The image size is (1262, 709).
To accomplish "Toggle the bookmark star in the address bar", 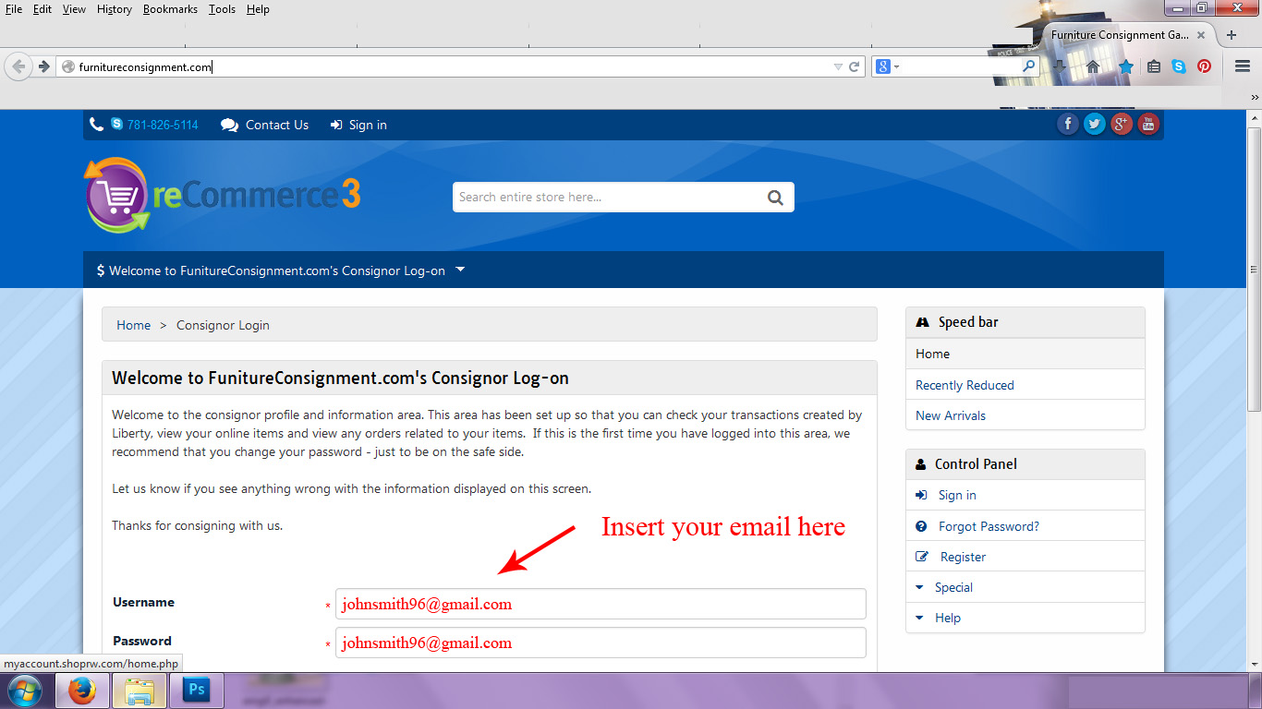I will pyautogui.click(x=1126, y=66).
